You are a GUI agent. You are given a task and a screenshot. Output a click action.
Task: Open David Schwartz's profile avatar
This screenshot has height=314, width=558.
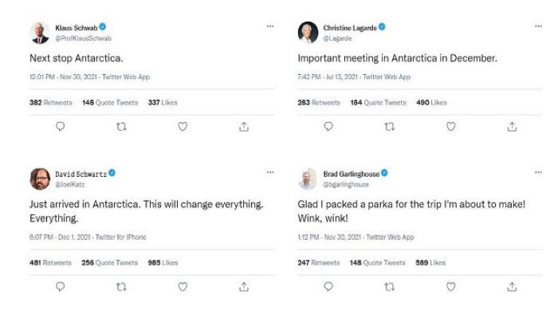point(40,179)
